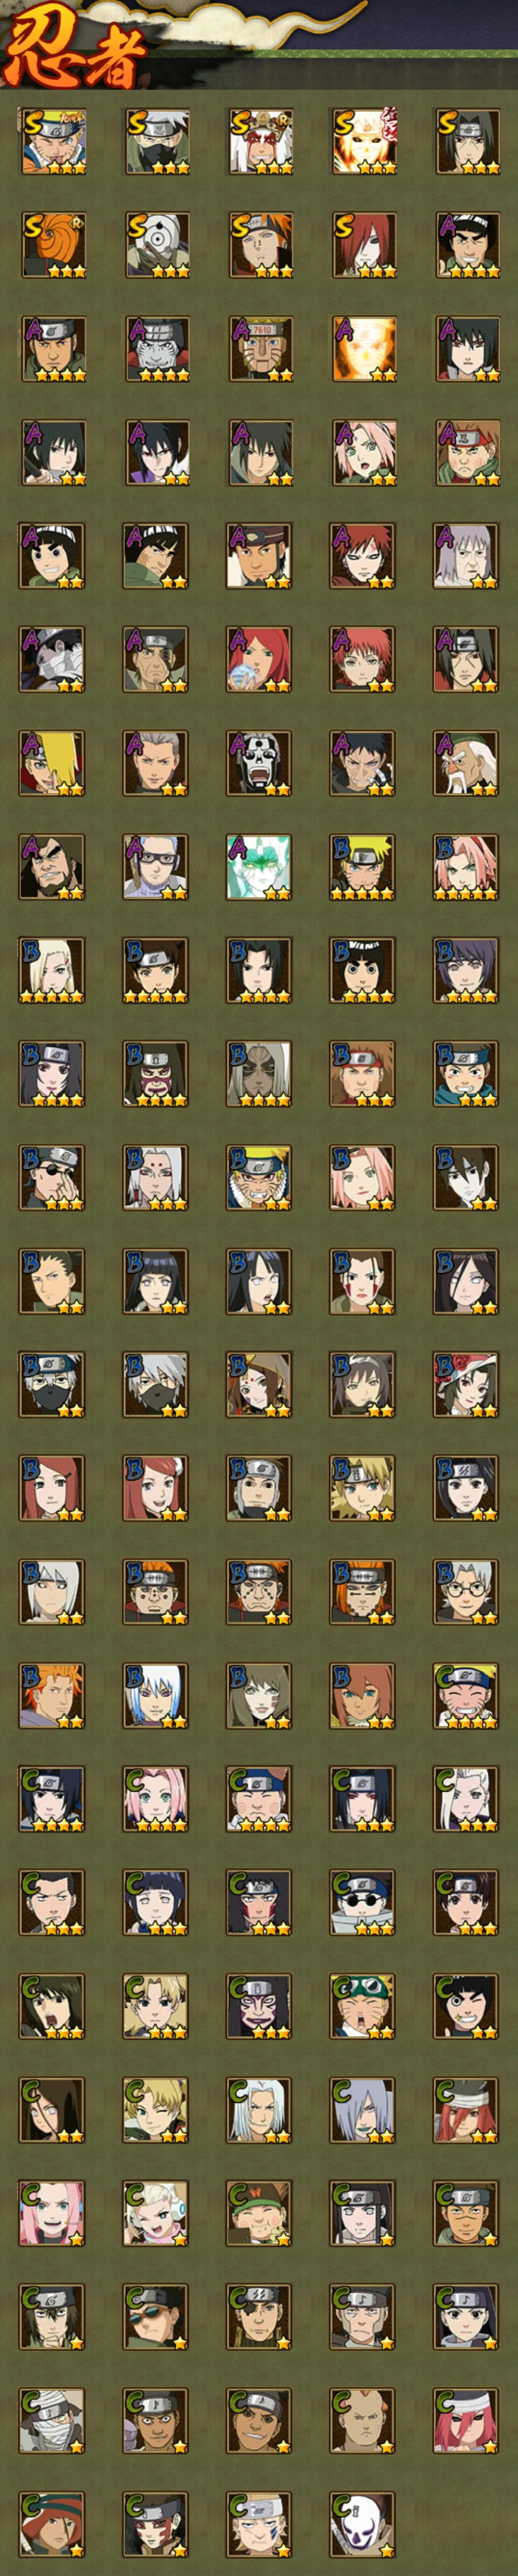Image resolution: width=518 pixels, height=2576 pixels.
Task: Select the S-rank orange spiral-mask Tobi icon
Action: [52, 245]
